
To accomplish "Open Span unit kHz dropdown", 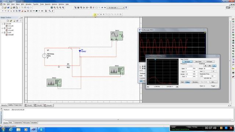I will coord(195,69).
